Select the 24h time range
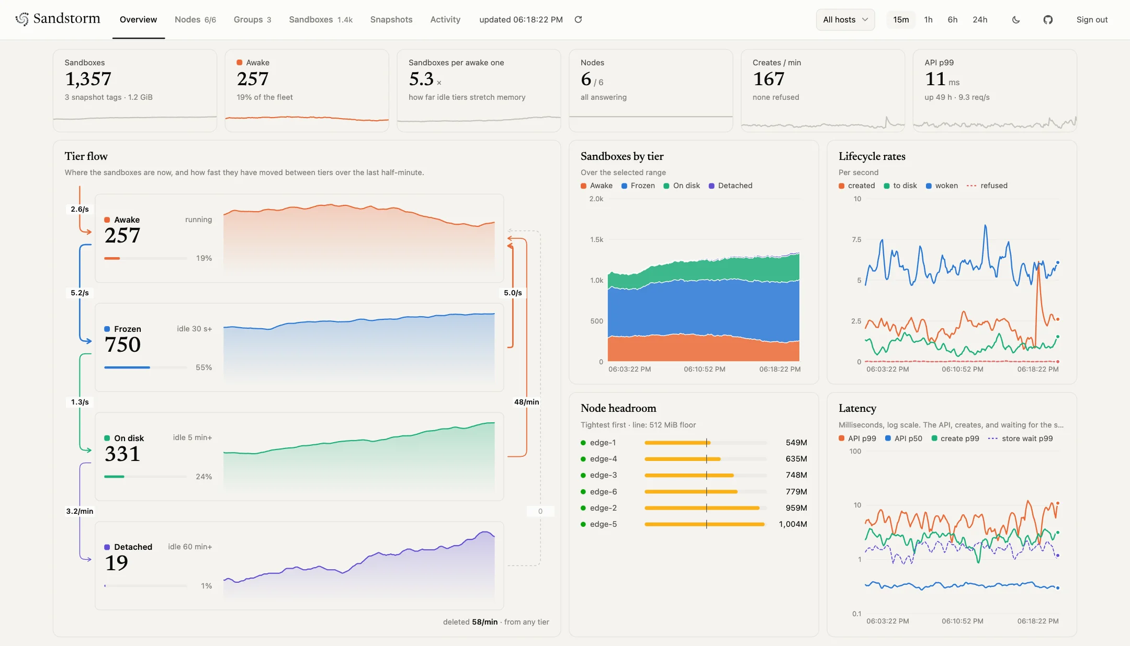 coord(980,19)
